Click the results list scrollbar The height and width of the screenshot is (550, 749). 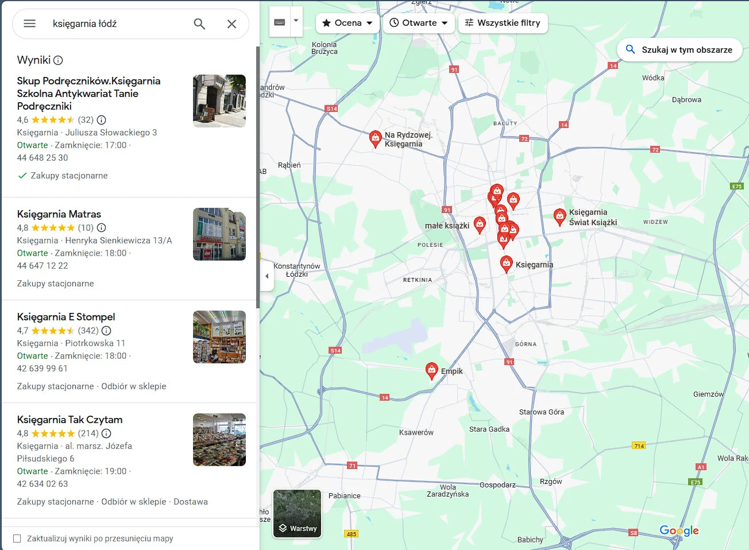point(258,177)
